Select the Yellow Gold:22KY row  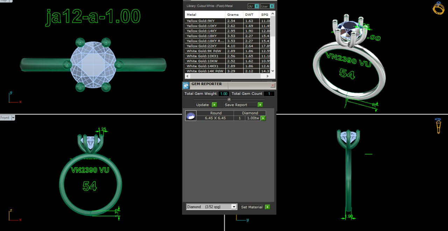pos(228,46)
